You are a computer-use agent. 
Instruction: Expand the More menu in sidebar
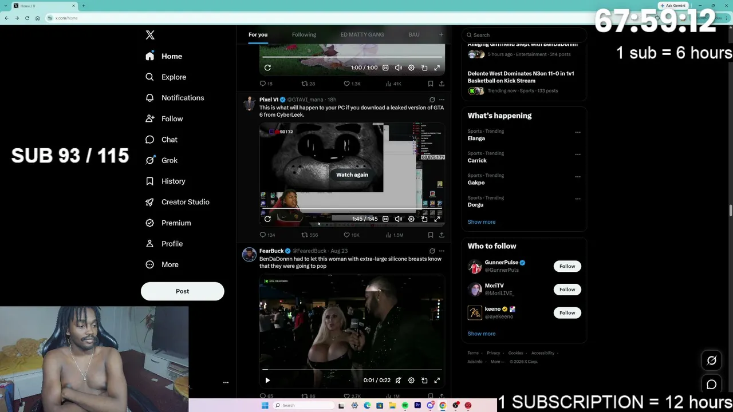pyautogui.click(x=161, y=264)
